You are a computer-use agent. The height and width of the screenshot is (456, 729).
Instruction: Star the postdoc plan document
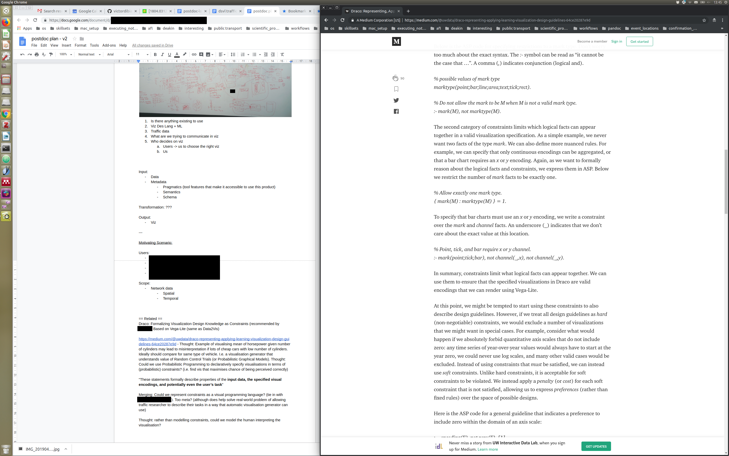[x=74, y=39]
